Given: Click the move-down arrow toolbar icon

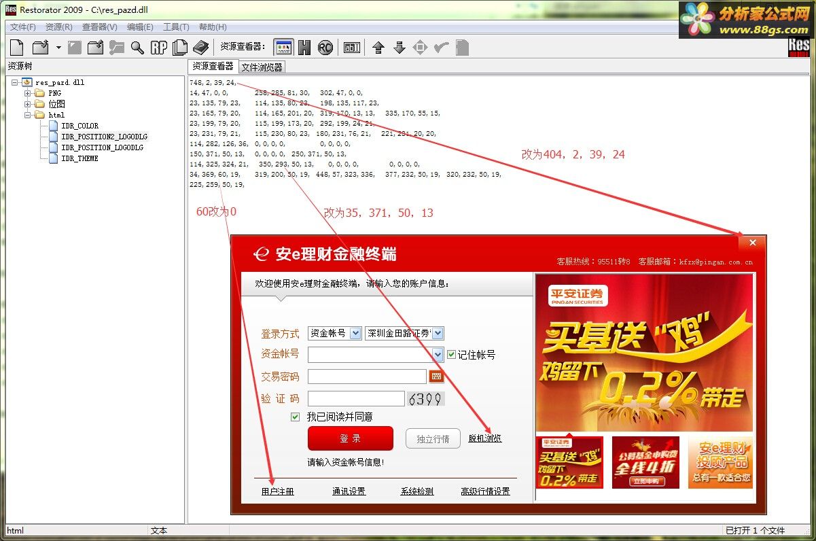Looking at the screenshot, I should pos(400,48).
